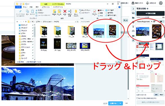Open the 新しいアイテム dropdown

85,10
